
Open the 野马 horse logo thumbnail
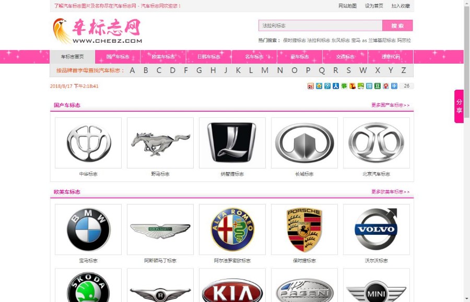tap(160, 143)
